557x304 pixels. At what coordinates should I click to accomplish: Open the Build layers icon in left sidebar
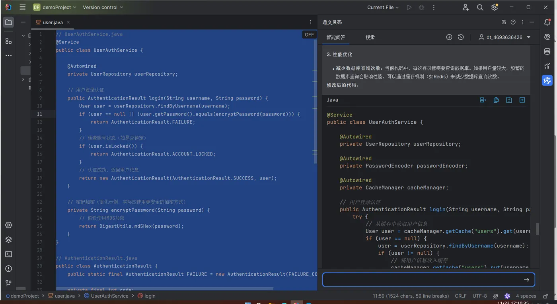[x=8, y=240]
